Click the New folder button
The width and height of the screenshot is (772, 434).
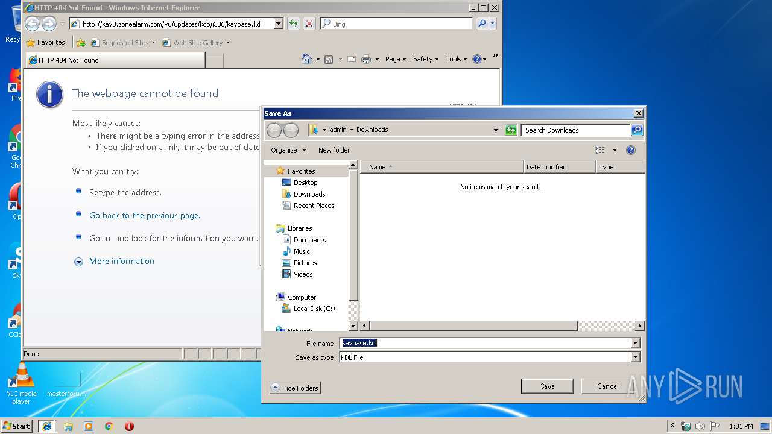pos(334,150)
